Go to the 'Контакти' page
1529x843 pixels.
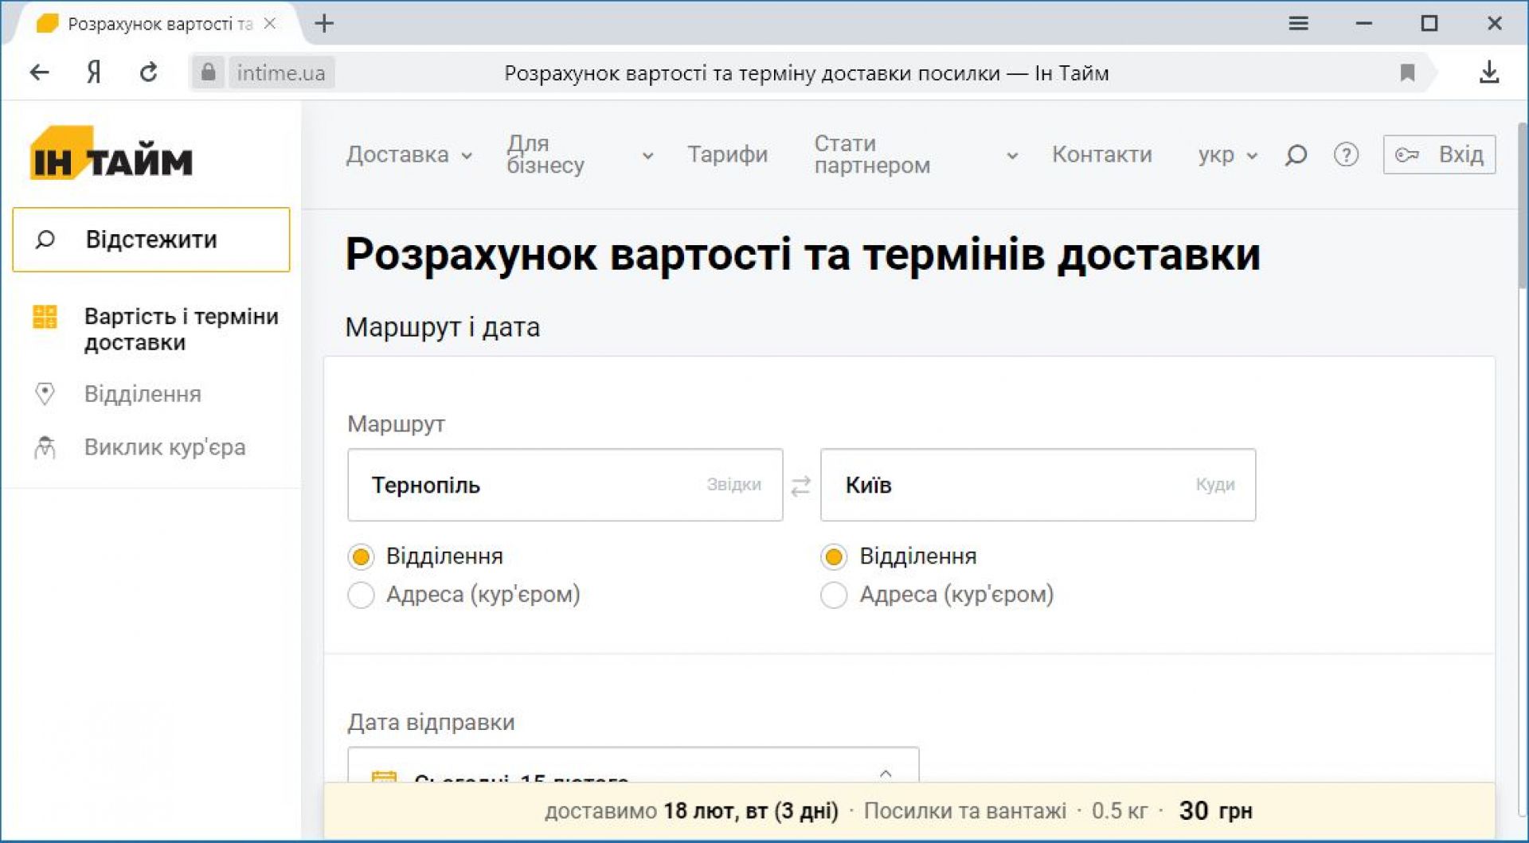click(x=1101, y=154)
